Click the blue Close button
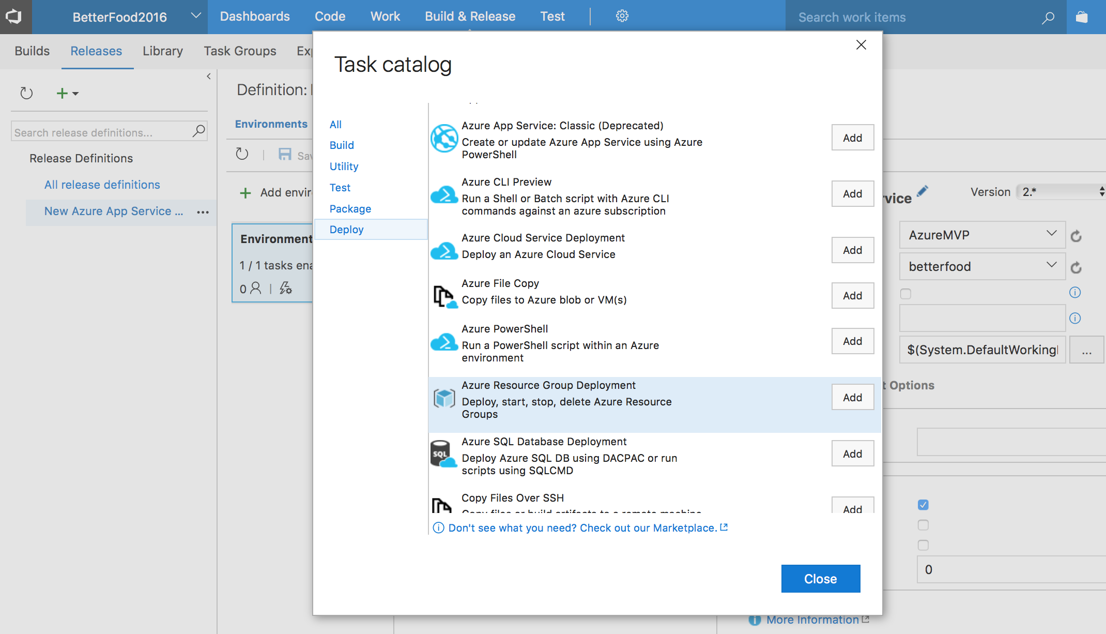This screenshot has width=1106, height=634. 821,579
